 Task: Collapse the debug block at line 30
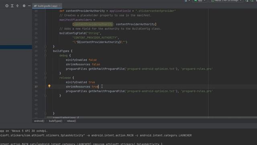[45, 56]
